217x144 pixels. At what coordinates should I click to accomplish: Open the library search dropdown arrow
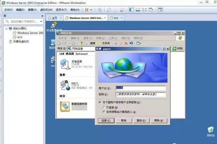pos(41,21)
